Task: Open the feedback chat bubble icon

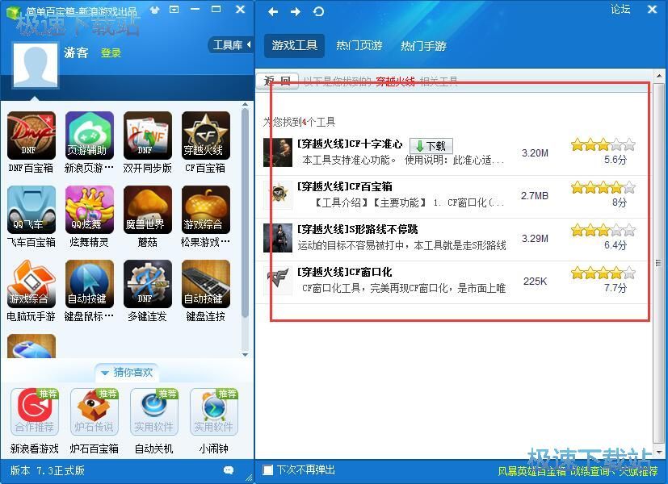Action: [229, 470]
